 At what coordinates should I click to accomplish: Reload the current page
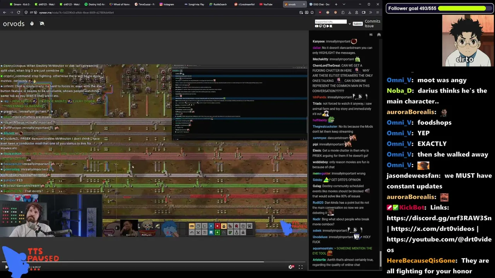coord(19,12)
